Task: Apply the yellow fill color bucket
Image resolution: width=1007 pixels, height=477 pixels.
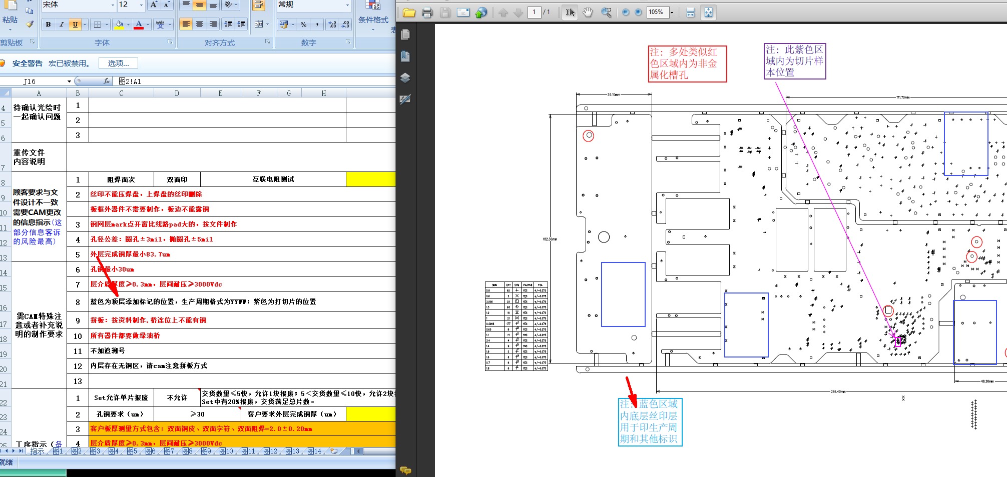Action: (x=119, y=24)
